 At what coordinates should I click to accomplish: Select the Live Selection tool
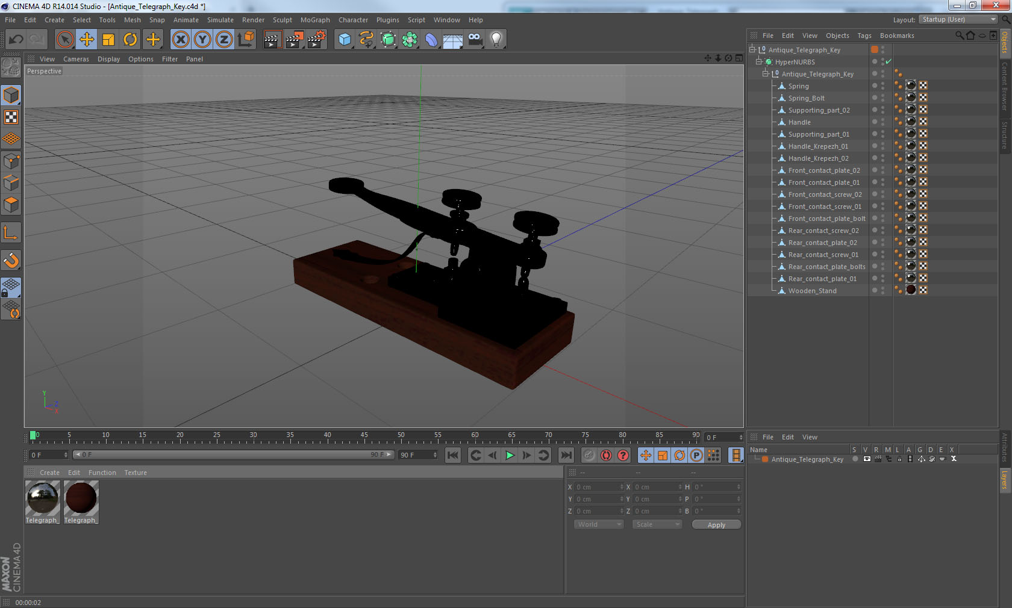point(65,40)
